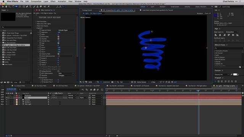Collapse the Segment group
244x137 pixels.
36,28
